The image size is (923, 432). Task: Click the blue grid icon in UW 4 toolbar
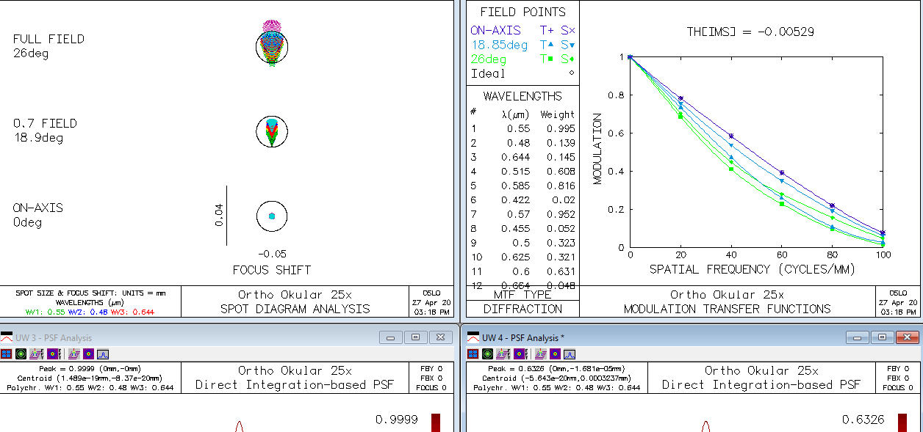(473, 354)
